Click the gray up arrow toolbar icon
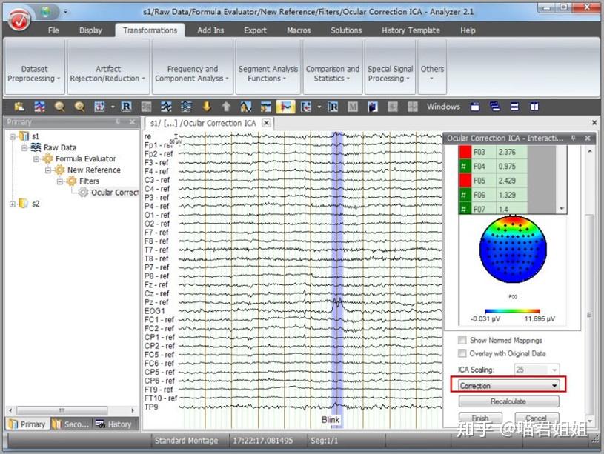The height and width of the screenshot is (454, 604). 226,107
